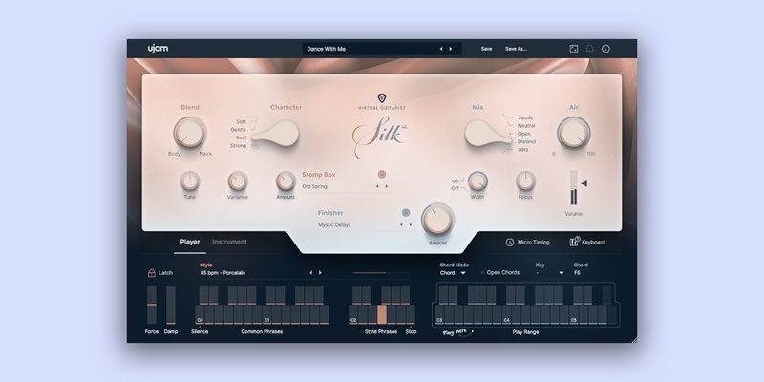
Task: Open the Key dropdown
Action: coord(550,273)
